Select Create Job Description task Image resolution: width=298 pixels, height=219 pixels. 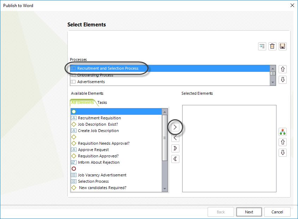116,131
